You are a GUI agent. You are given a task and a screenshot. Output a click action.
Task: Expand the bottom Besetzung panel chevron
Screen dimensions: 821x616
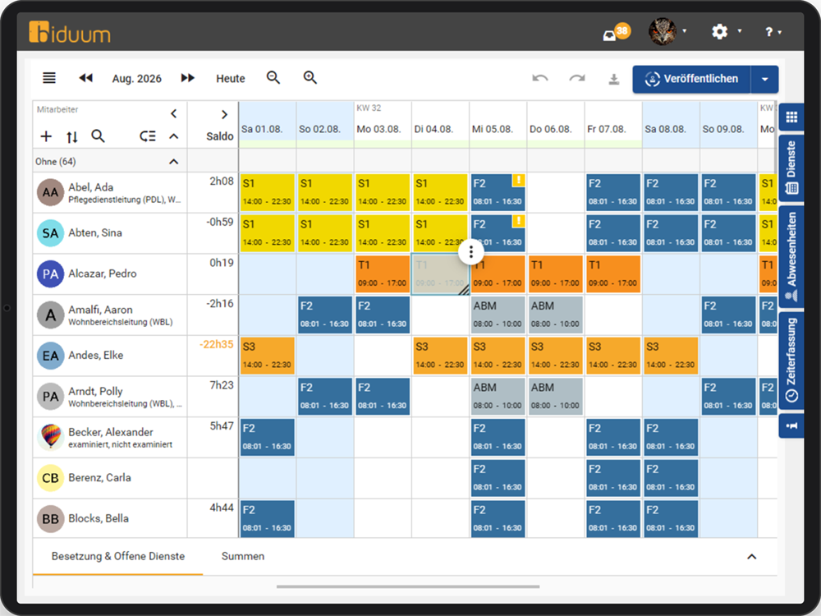click(752, 556)
